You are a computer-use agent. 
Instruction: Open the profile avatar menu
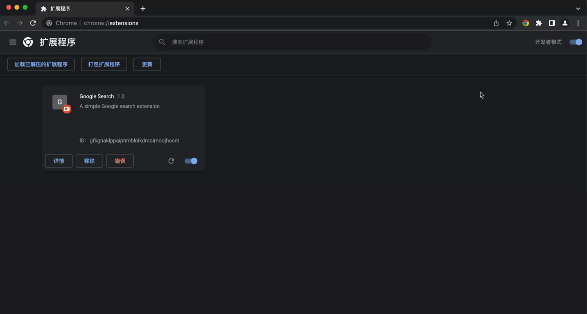(x=565, y=23)
